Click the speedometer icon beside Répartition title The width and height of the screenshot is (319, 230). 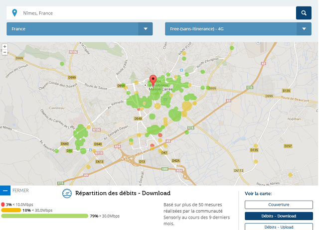[x=67, y=193]
